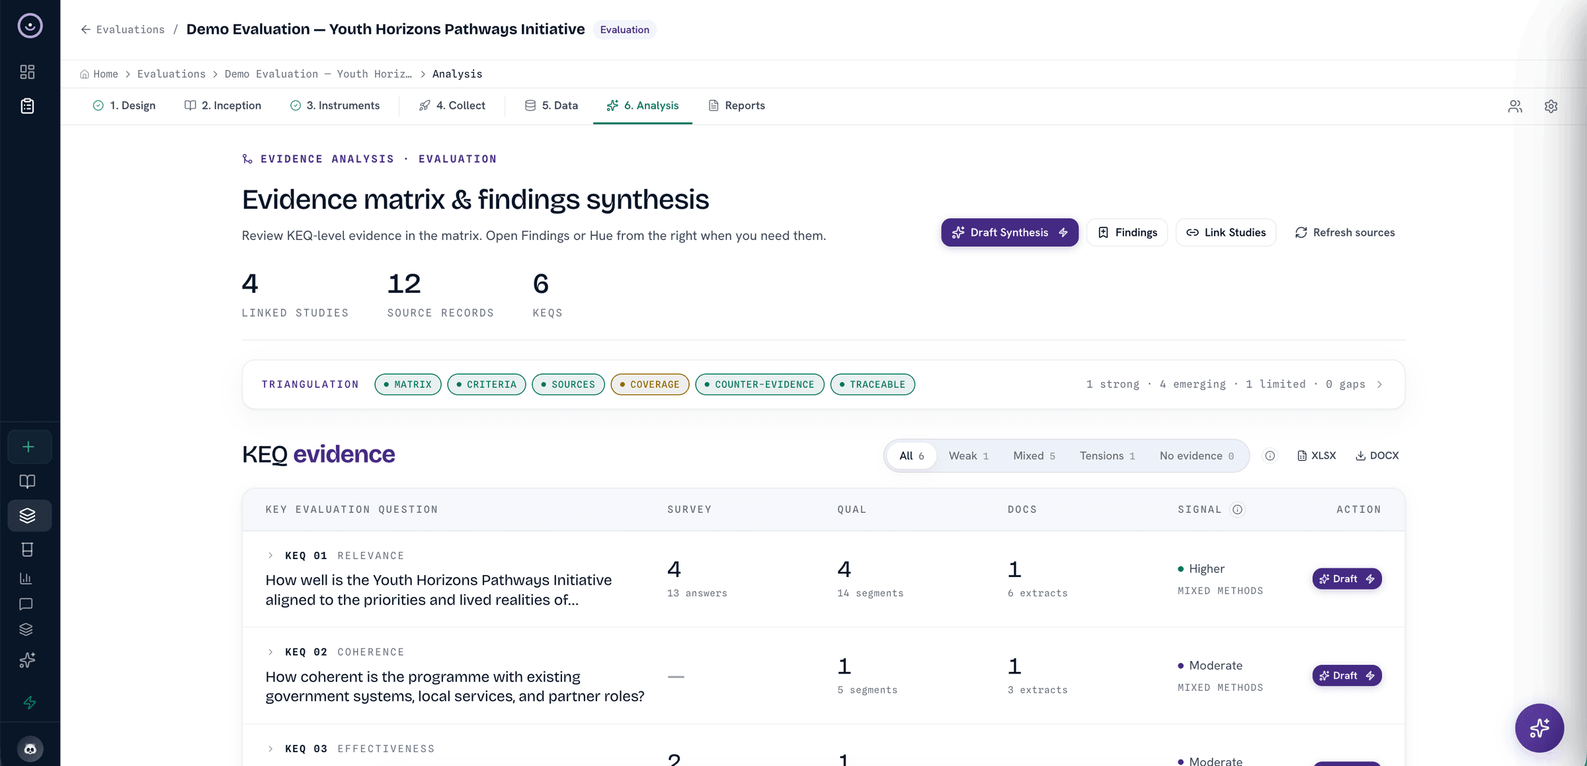Click the info icon beside filter pills
The width and height of the screenshot is (1587, 766).
click(x=1270, y=455)
